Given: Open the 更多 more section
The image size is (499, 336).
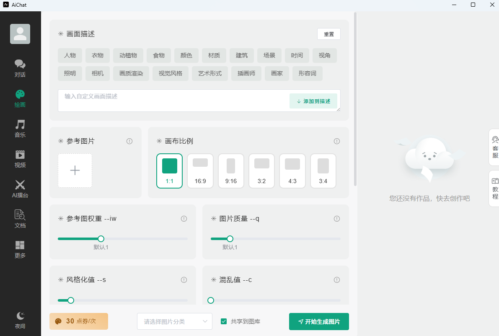Looking at the screenshot, I should [20, 249].
